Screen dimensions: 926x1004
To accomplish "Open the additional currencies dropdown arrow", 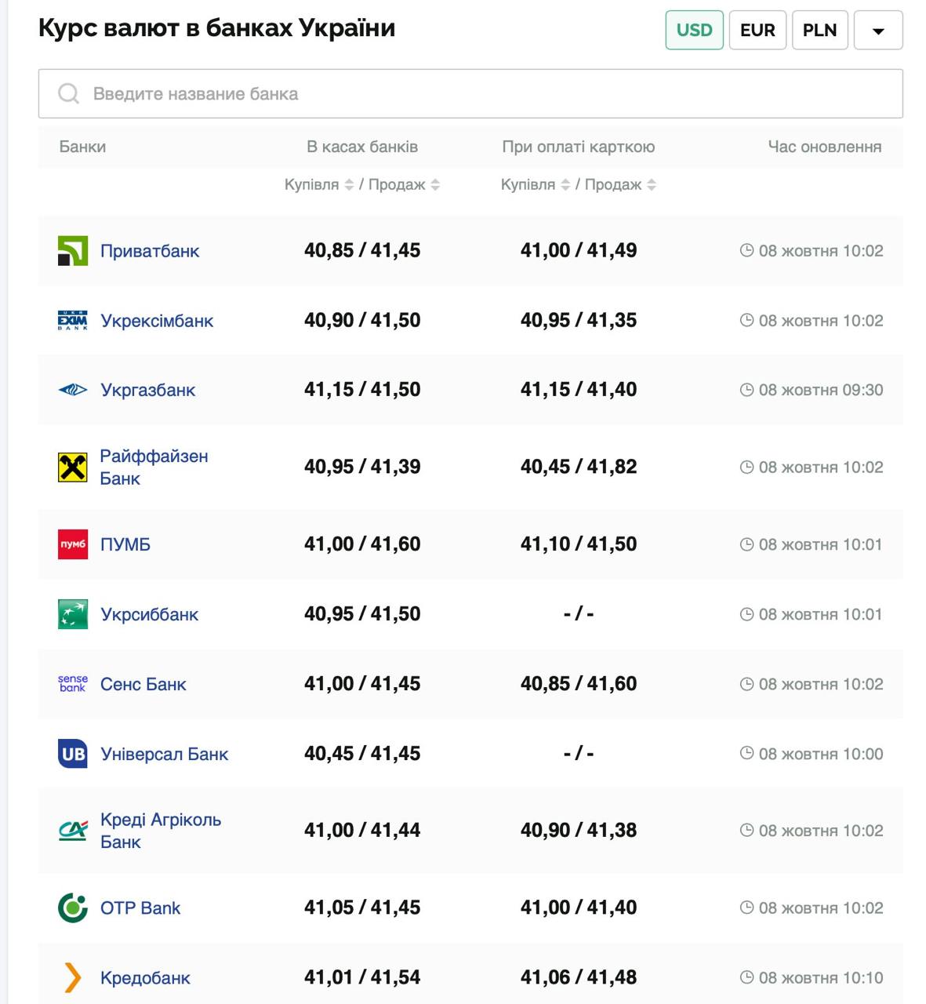I will pos(878,31).
